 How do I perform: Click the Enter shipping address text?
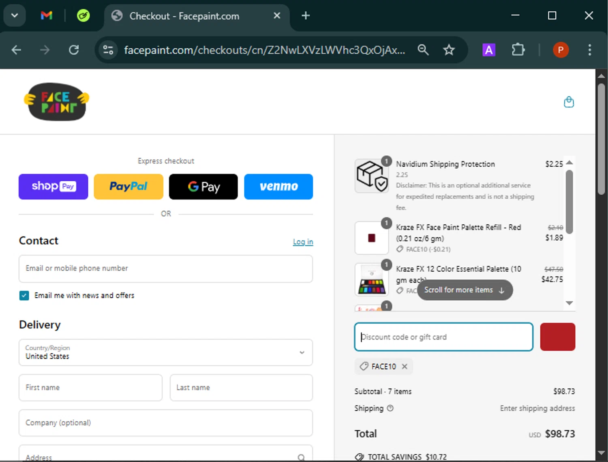point(537,408)
